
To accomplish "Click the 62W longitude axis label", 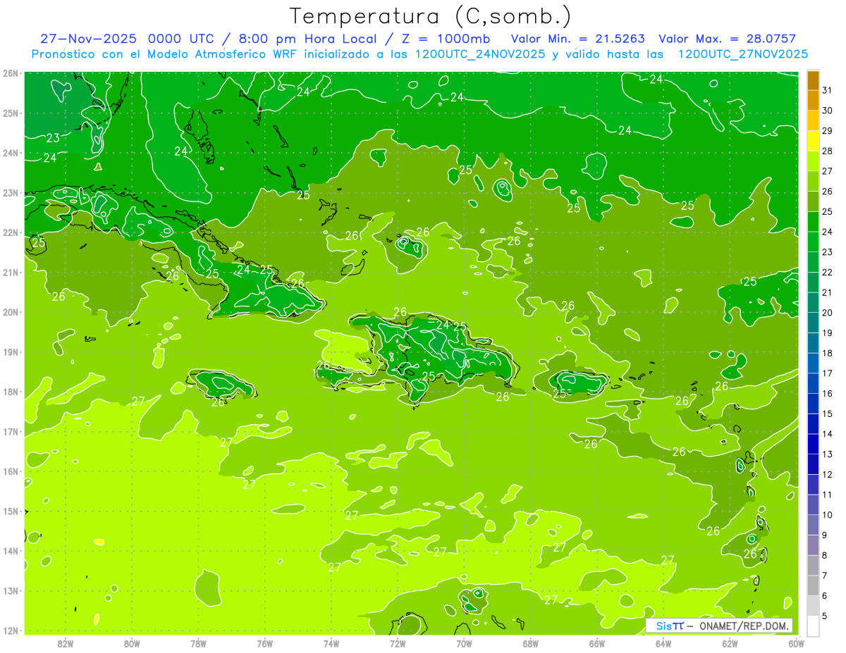I will 730,643.
